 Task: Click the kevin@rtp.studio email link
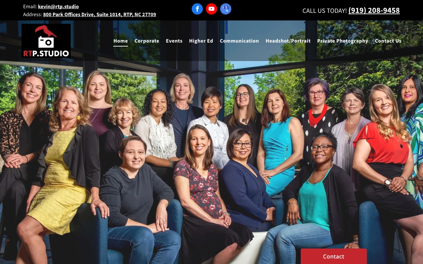tap(58, 6)
